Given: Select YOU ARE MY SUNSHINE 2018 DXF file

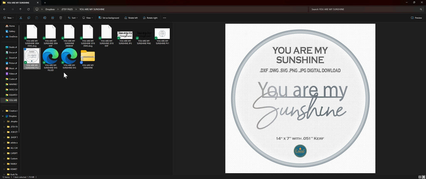Looking at the screenshot, I should pyautogui.click(x=106, y=36).
